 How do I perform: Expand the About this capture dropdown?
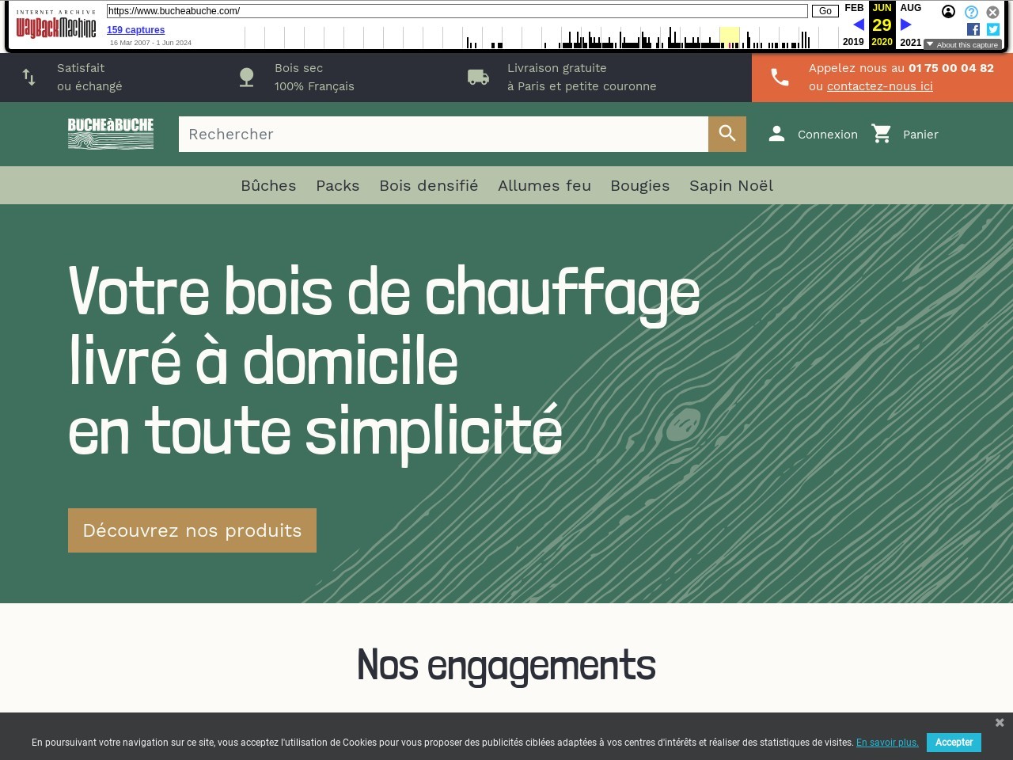962,45
